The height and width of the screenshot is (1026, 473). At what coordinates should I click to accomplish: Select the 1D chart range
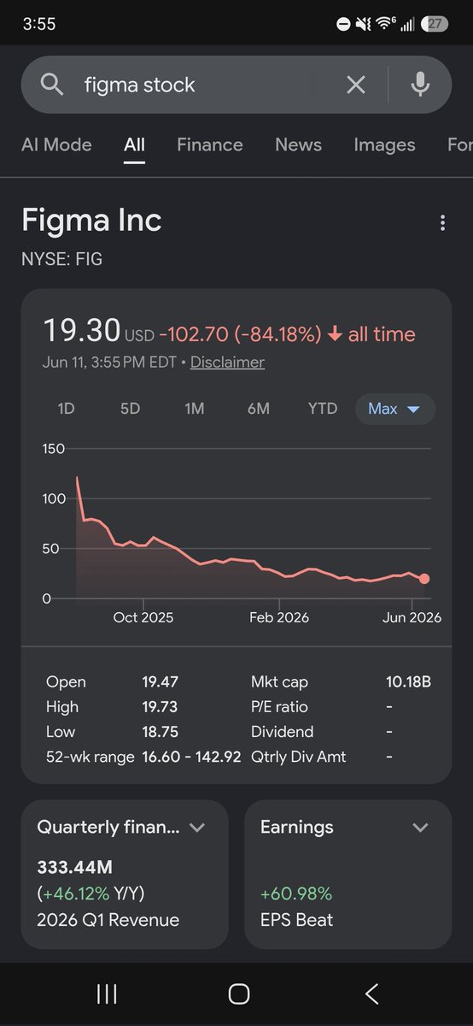[x=66, y=409]
